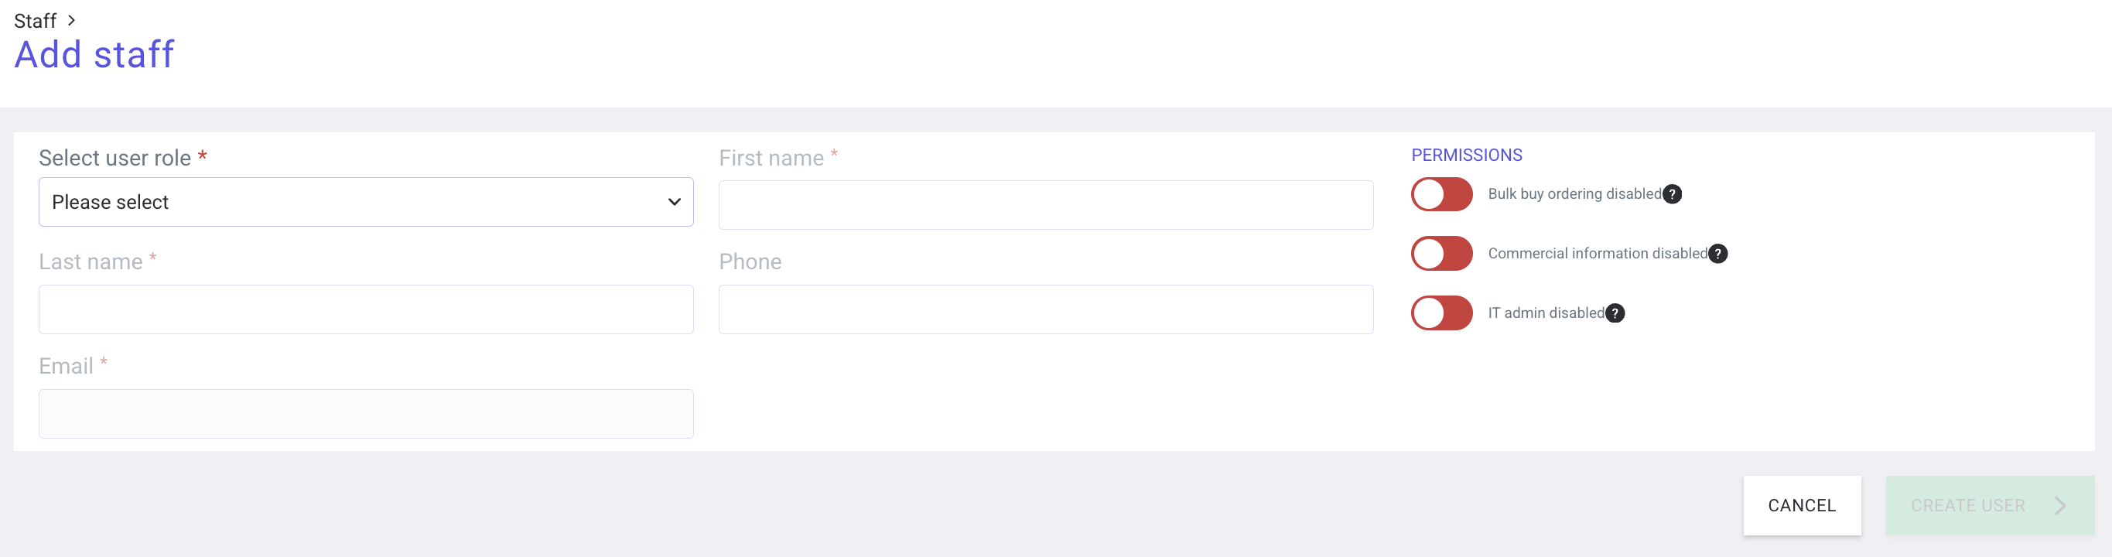Click the Bulk buy ordering disabled label
The image size is (2112, 557).
(x=1574, y=194)
